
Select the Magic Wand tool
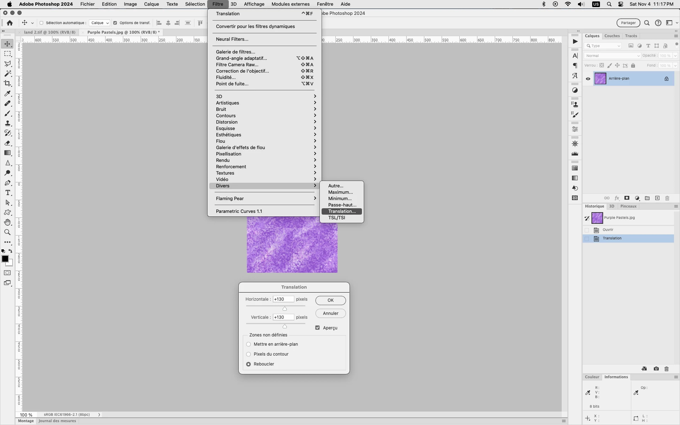[7, 74]
